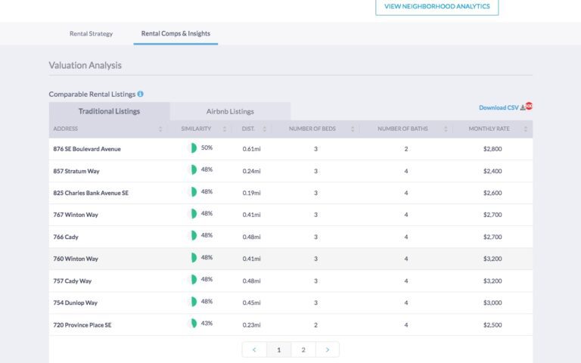Click the similarity pie icon for 876 SE Boulevard Avenue
This screenshot has width=581, height=363.
(x=193, y=148)
